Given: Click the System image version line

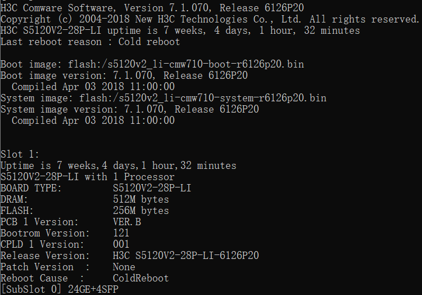Looking at the screenshot, I should (x=129, y=109).
